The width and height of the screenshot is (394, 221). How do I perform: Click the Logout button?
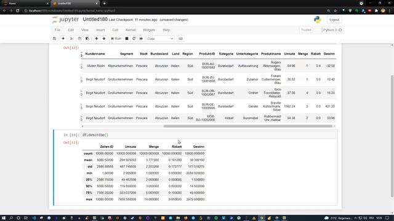pyautogui.click(x=334, y=20)
